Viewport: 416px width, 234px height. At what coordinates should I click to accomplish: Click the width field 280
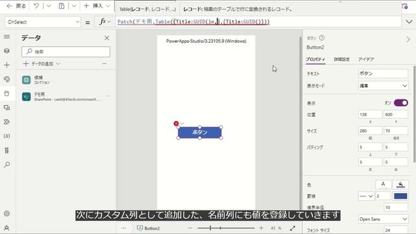coord(370,131)
